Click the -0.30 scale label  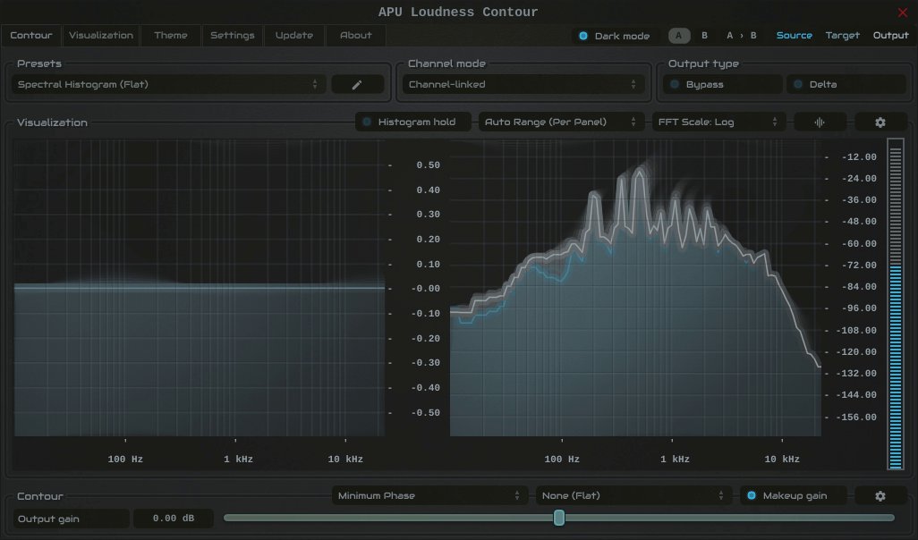pos(426,363)
